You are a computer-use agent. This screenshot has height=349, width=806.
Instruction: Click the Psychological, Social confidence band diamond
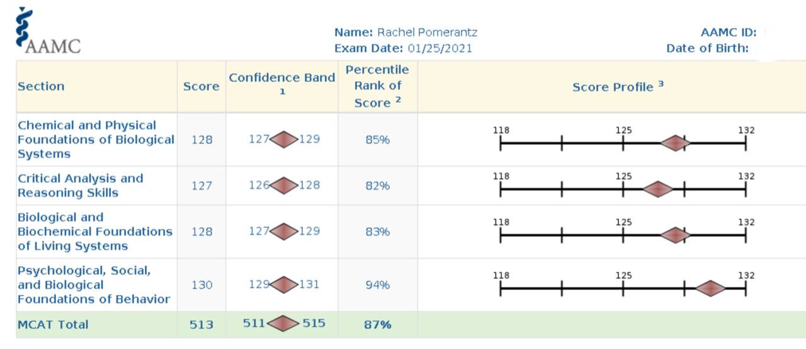(x=284, y=285)
